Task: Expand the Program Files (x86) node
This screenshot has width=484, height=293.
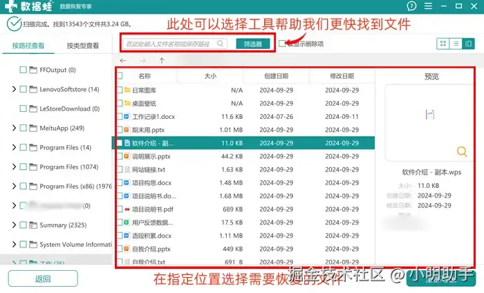Action: (x=14, y=187)
